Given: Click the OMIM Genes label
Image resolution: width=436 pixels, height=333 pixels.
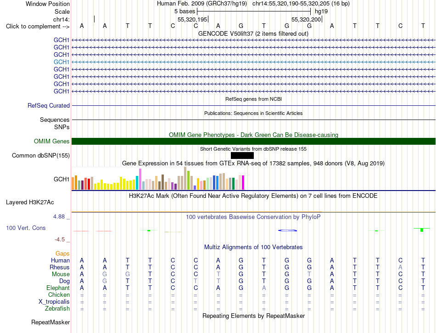Looking at the screenshot, I should point(52,141).
